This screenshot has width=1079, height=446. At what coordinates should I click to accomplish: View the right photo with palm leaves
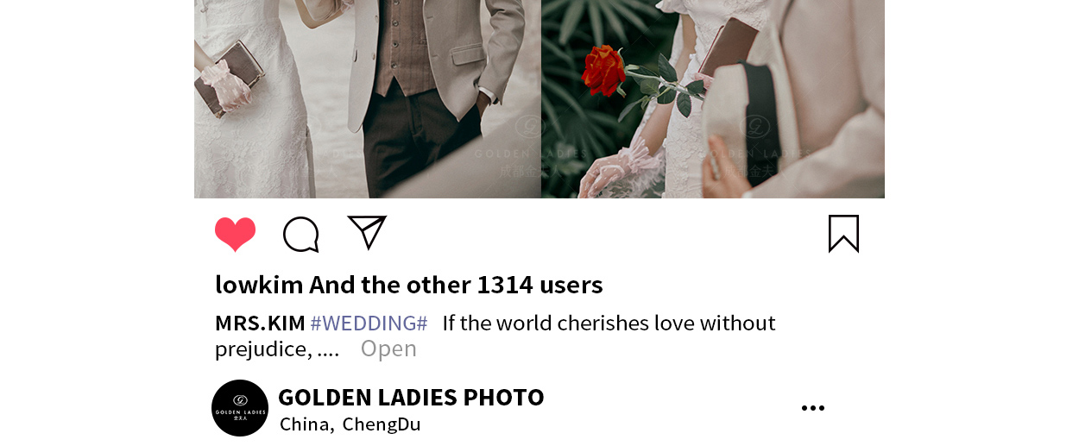713,99
